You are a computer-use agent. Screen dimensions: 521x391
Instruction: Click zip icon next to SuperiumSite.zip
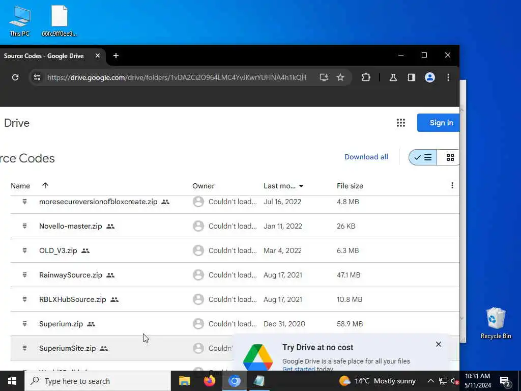pos(24,348)
